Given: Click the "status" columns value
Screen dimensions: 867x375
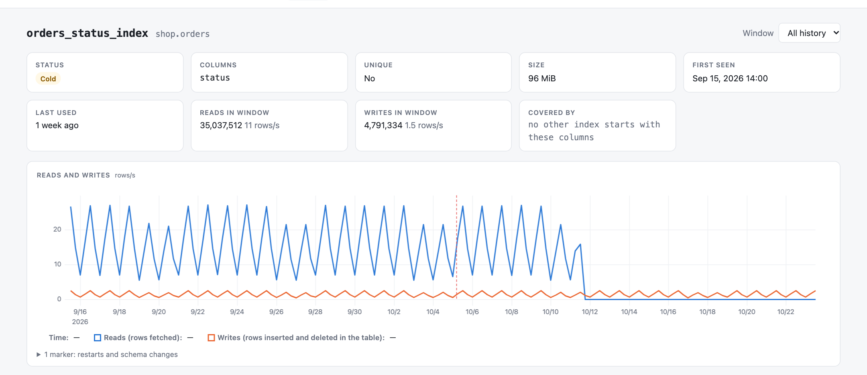Looking at the screenshot, I should 215,78.
